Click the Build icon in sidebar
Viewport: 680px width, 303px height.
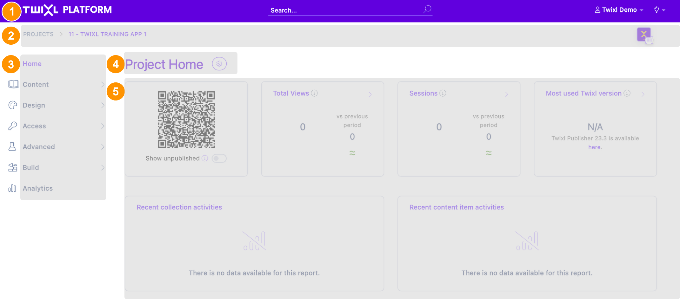coord(12,167)
